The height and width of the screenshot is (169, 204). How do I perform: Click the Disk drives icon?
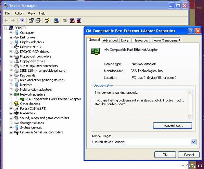16,37
